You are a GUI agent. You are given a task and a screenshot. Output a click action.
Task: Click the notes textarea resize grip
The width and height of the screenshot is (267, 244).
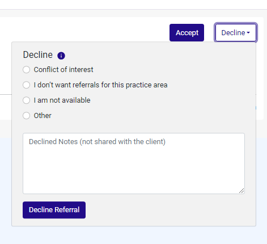pyautogui.click(x=241, y=191)
